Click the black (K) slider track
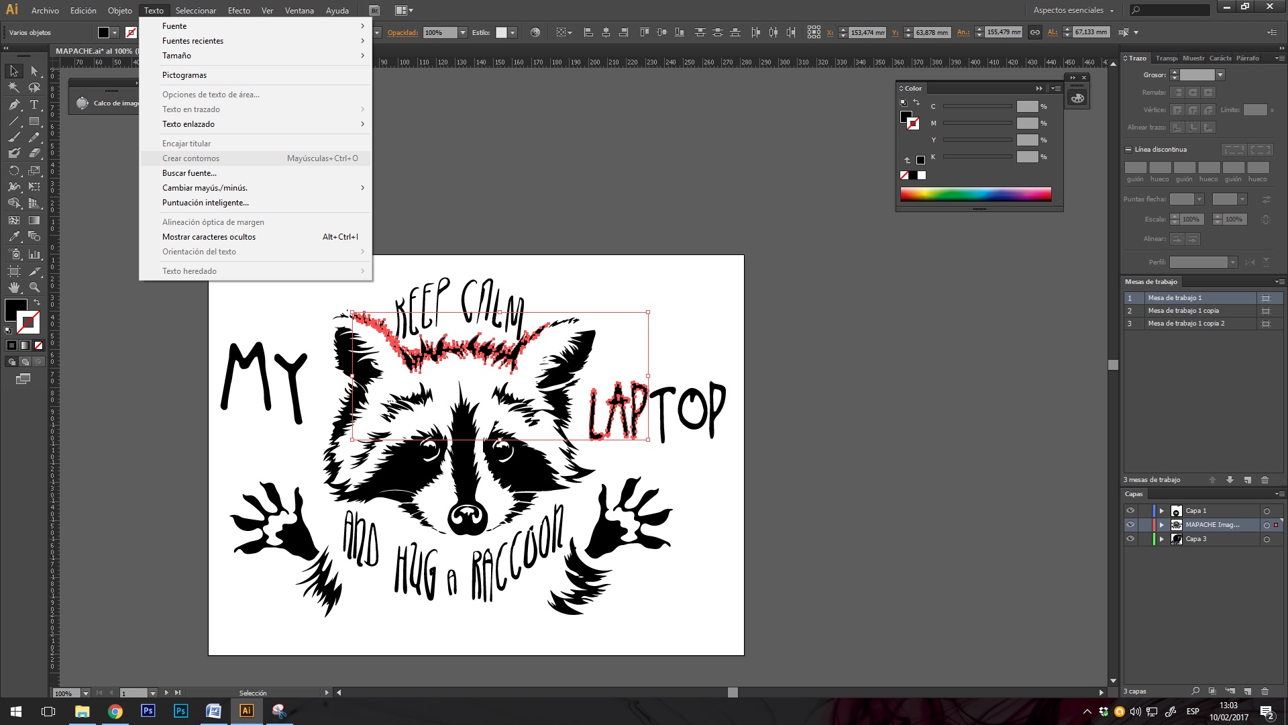Viewport: 1288px width, 725px height. point(977,157)
